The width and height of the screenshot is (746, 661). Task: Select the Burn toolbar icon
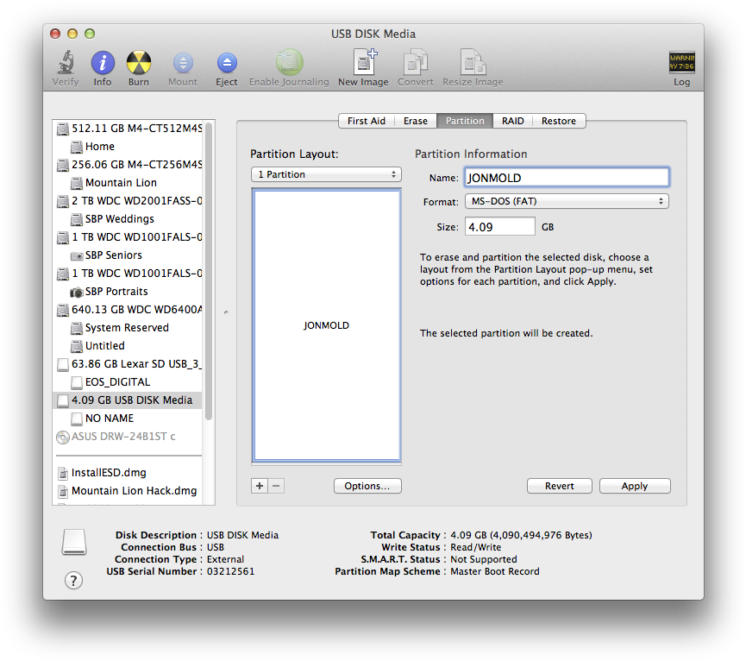[140, 63]
